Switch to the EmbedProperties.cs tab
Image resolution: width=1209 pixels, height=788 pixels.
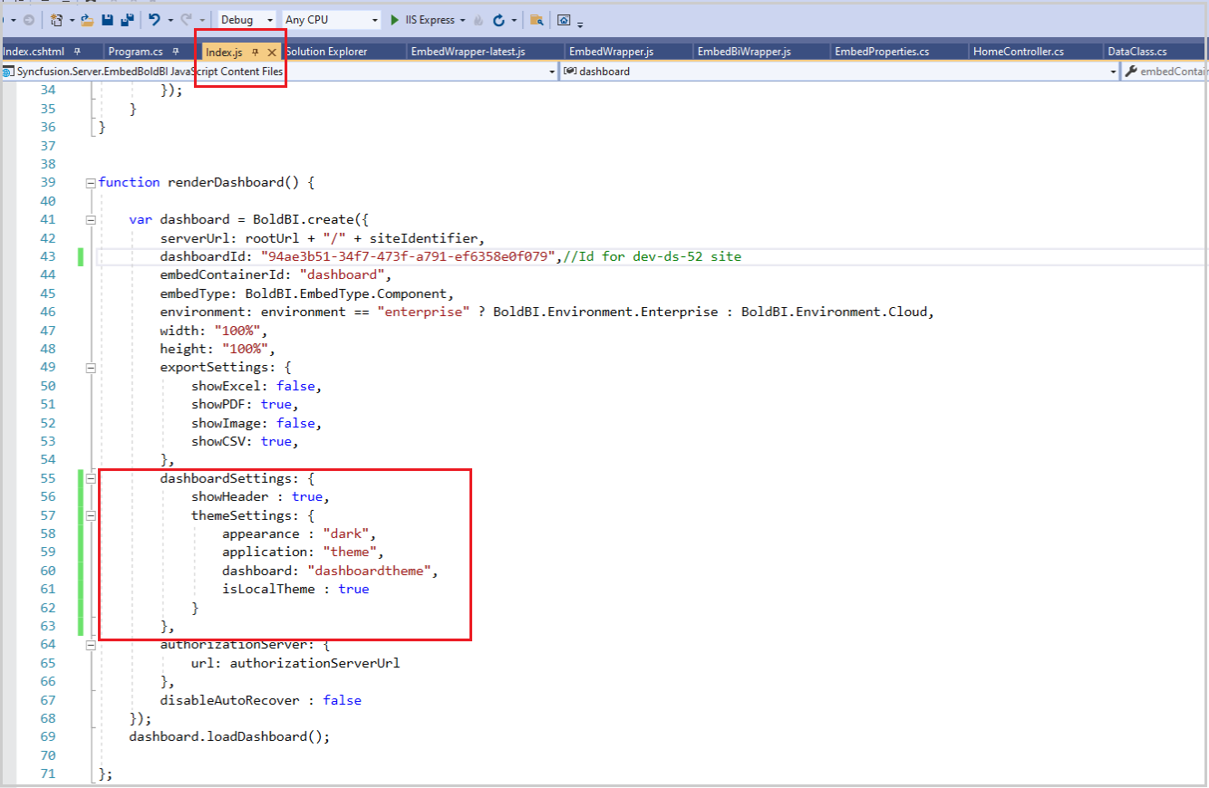click(881, 52)
